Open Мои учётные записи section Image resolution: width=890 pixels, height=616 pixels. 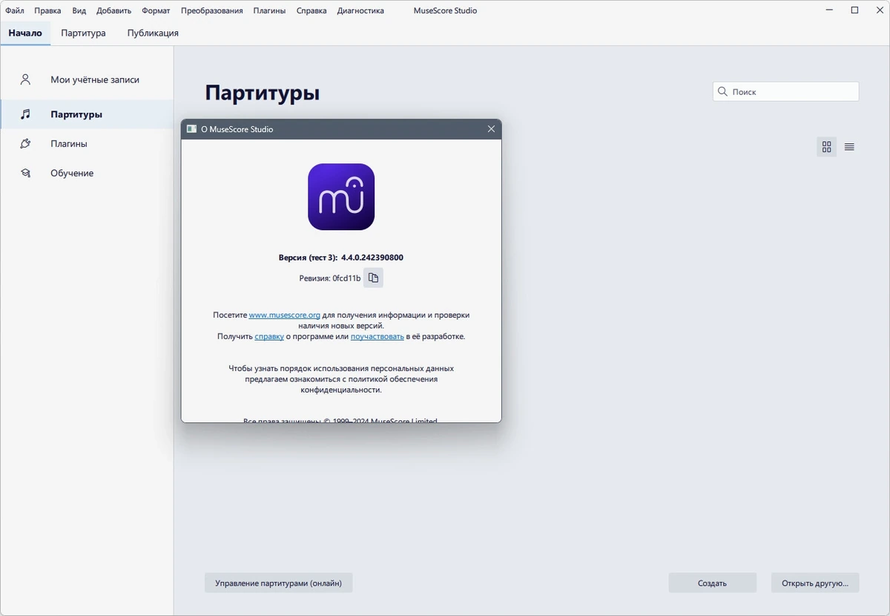[x=87, y=79]
